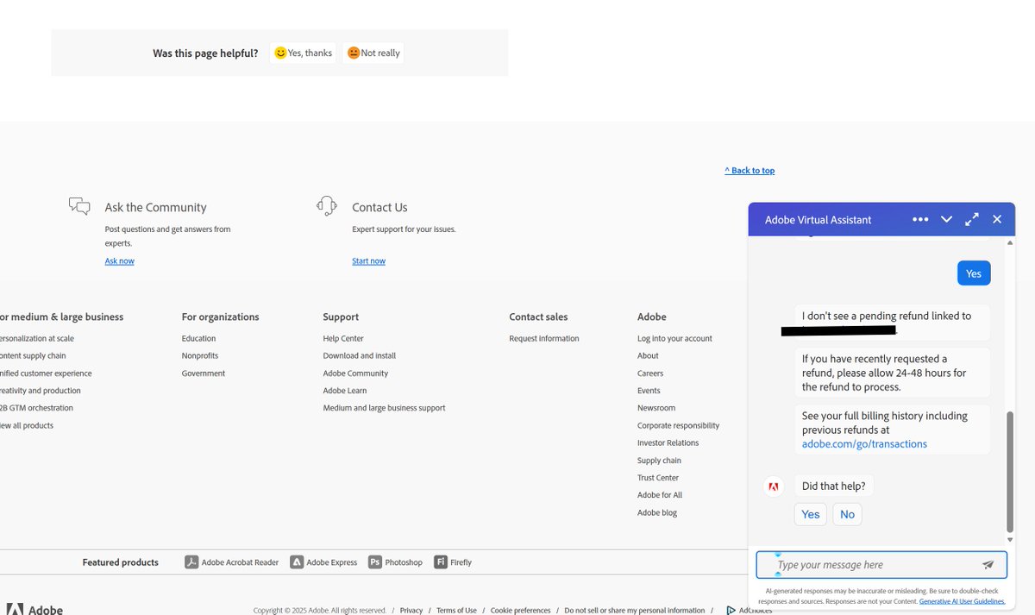This screenshot has width=1035, height=615.
Task: Open the Adobe for All link
Action: [660, 495]
